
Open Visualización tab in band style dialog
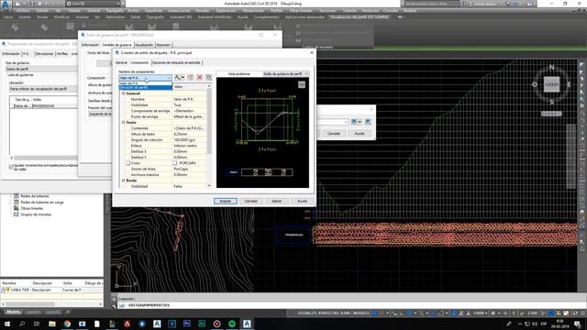(144, 45)
